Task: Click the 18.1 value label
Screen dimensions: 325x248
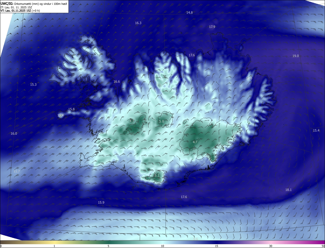Action: coord(288,190)
